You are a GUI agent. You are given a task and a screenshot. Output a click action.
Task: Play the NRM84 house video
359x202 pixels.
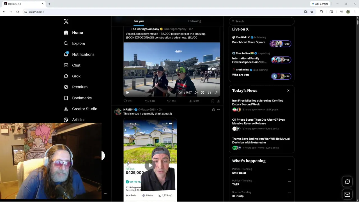(x=150, y=165)
